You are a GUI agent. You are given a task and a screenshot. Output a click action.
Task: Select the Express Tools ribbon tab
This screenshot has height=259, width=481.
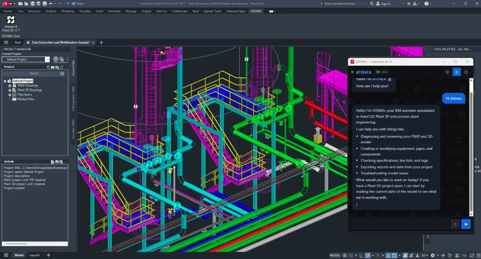213,11
